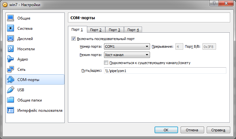Click the Общие папки folder icon
This screenshot has height=139, width=236.
point(10,100)
